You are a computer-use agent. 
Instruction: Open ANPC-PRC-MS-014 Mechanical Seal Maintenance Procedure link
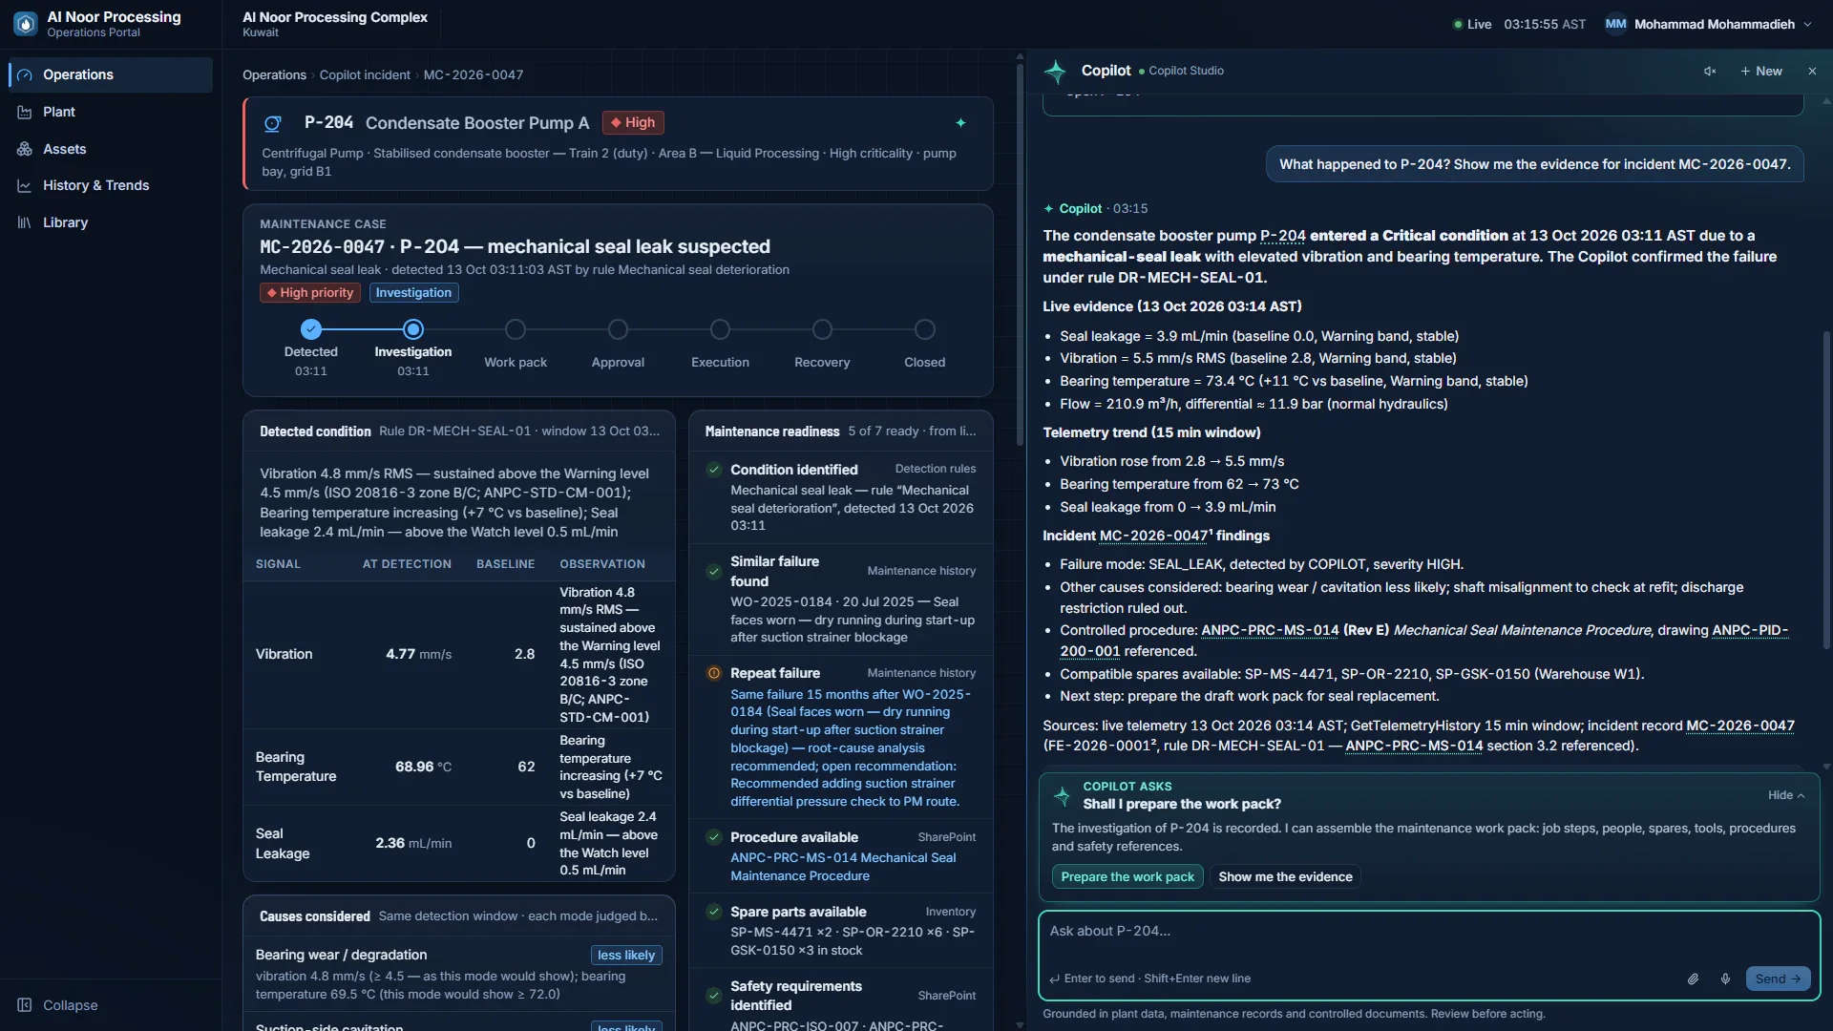tap(843, 867)
